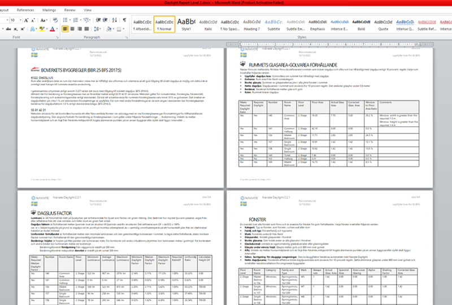
Task: Click the horizontal ruler above page two
Action: (330, 44)
